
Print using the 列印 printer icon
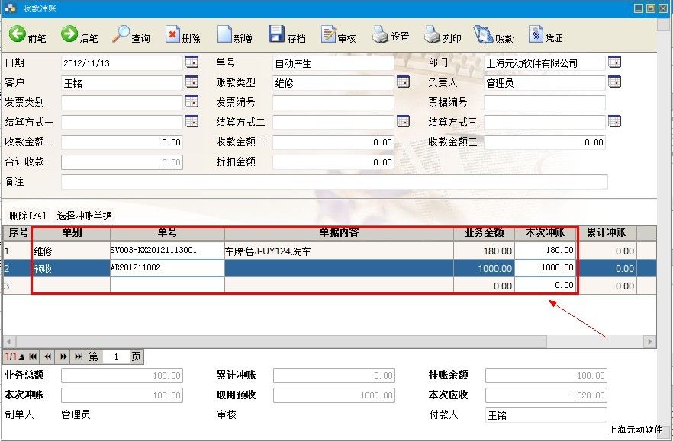(x=433, y=34)
